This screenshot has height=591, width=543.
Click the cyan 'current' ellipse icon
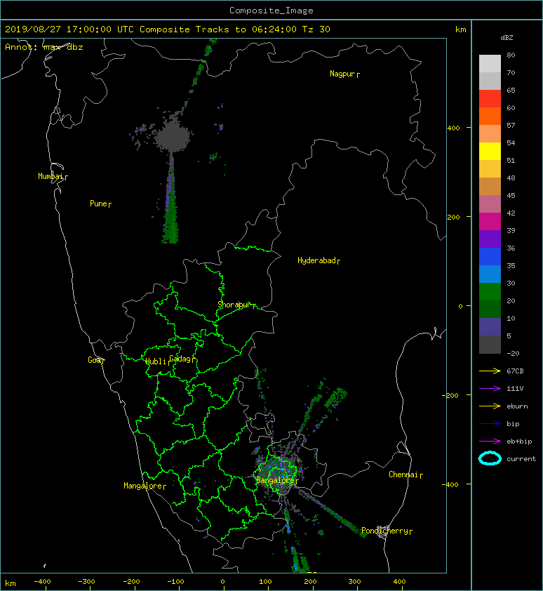(490, 458)
